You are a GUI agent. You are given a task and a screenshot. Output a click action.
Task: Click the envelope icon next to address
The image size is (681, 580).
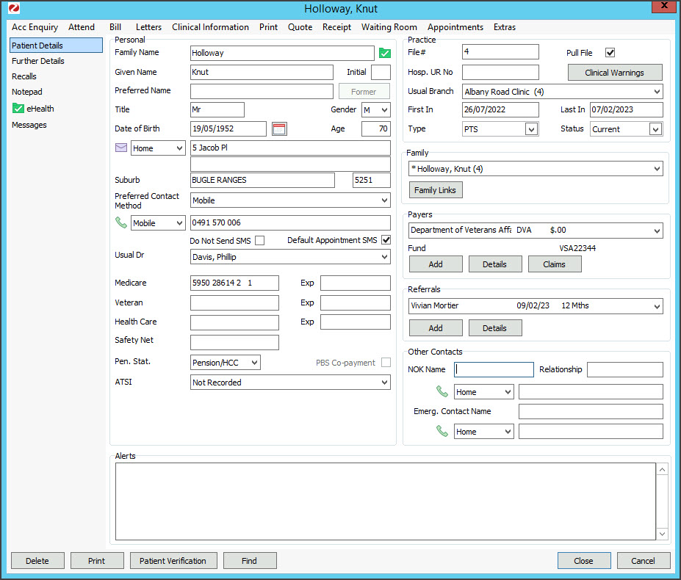click(x=121, y=148)
